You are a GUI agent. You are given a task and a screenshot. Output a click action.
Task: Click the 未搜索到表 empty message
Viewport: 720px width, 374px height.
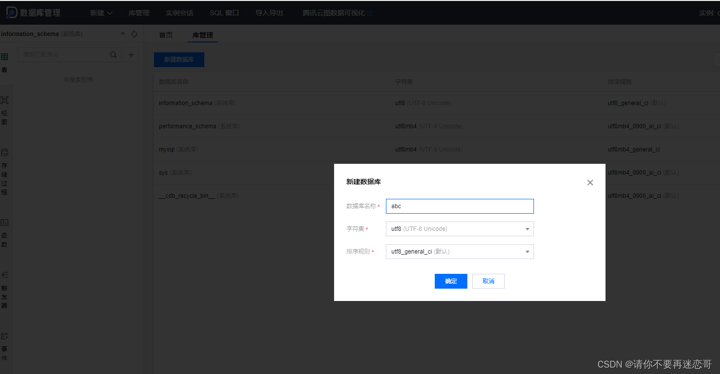pos(78,79)
